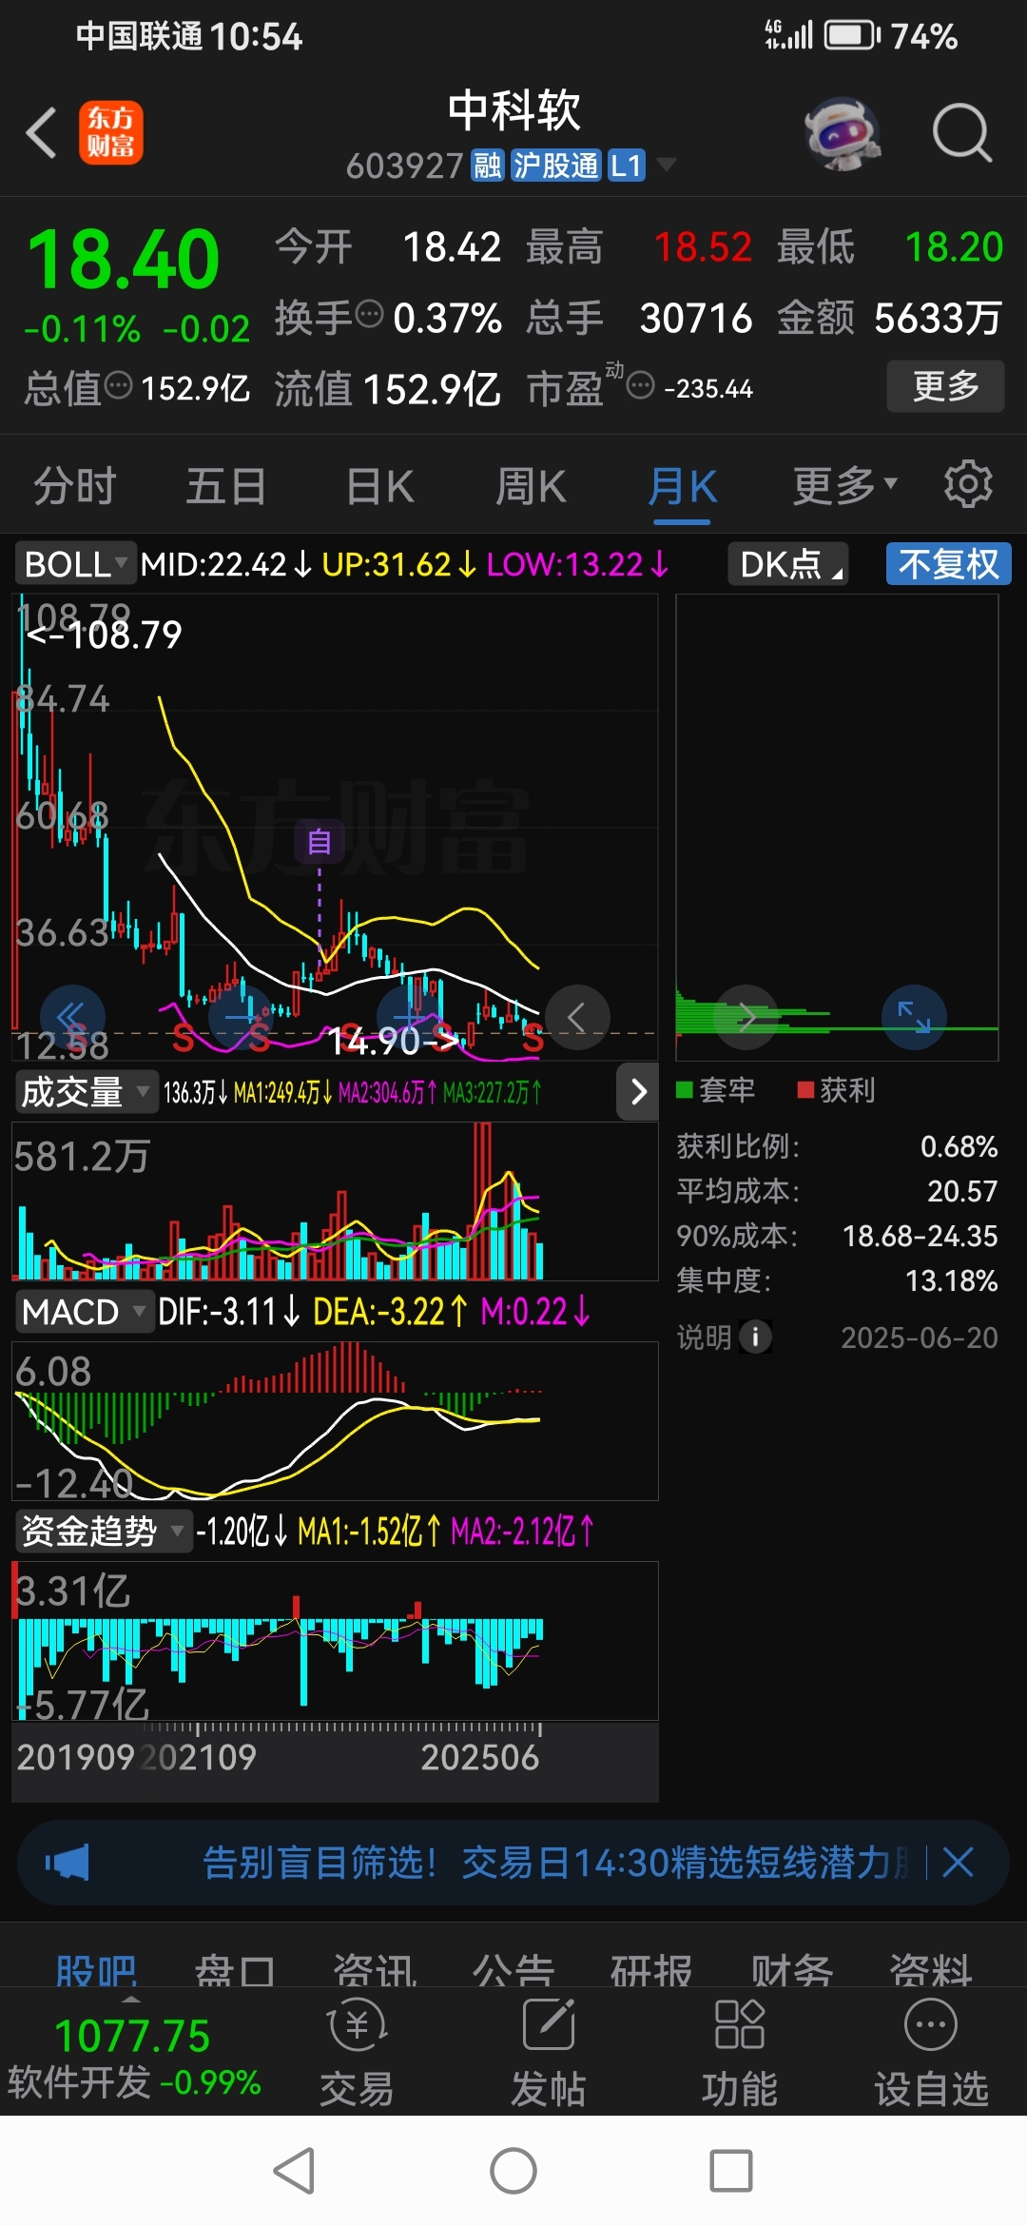The image size is (1027, 2226).
Task: Tap the 沪股通 tag
Action: click(x=556, y=166)
